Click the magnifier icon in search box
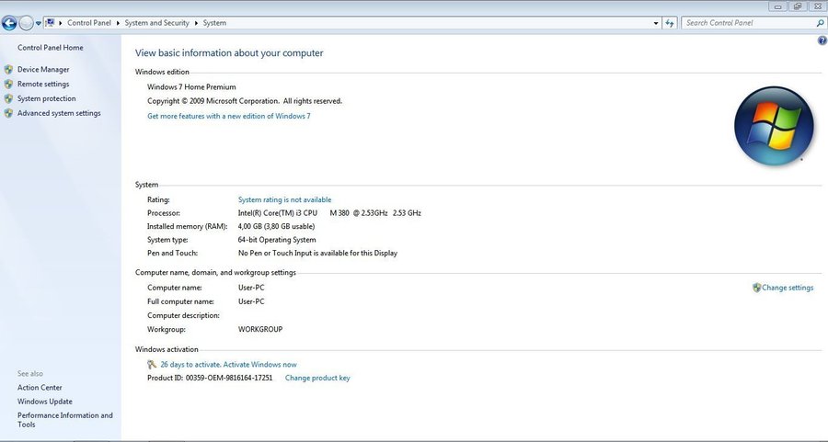This screenshot has height=442, width=828. pyautogui.click(x=820, y=23)
